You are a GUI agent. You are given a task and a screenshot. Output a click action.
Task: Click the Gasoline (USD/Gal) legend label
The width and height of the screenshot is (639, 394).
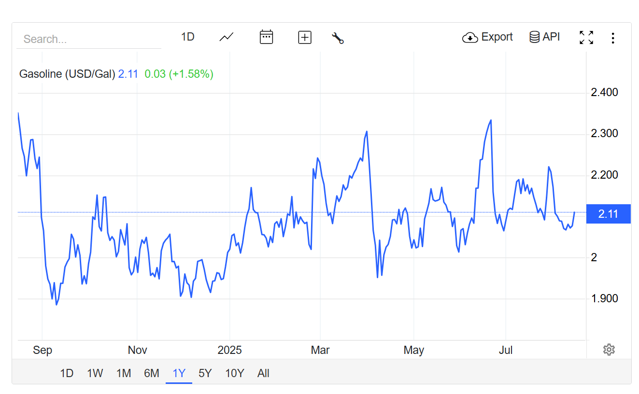pos(67,74)
